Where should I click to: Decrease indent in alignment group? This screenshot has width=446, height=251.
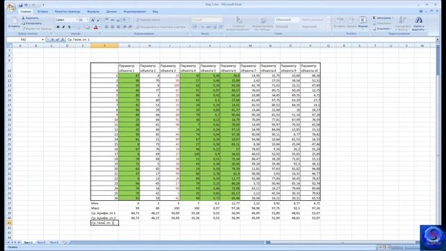125,27
